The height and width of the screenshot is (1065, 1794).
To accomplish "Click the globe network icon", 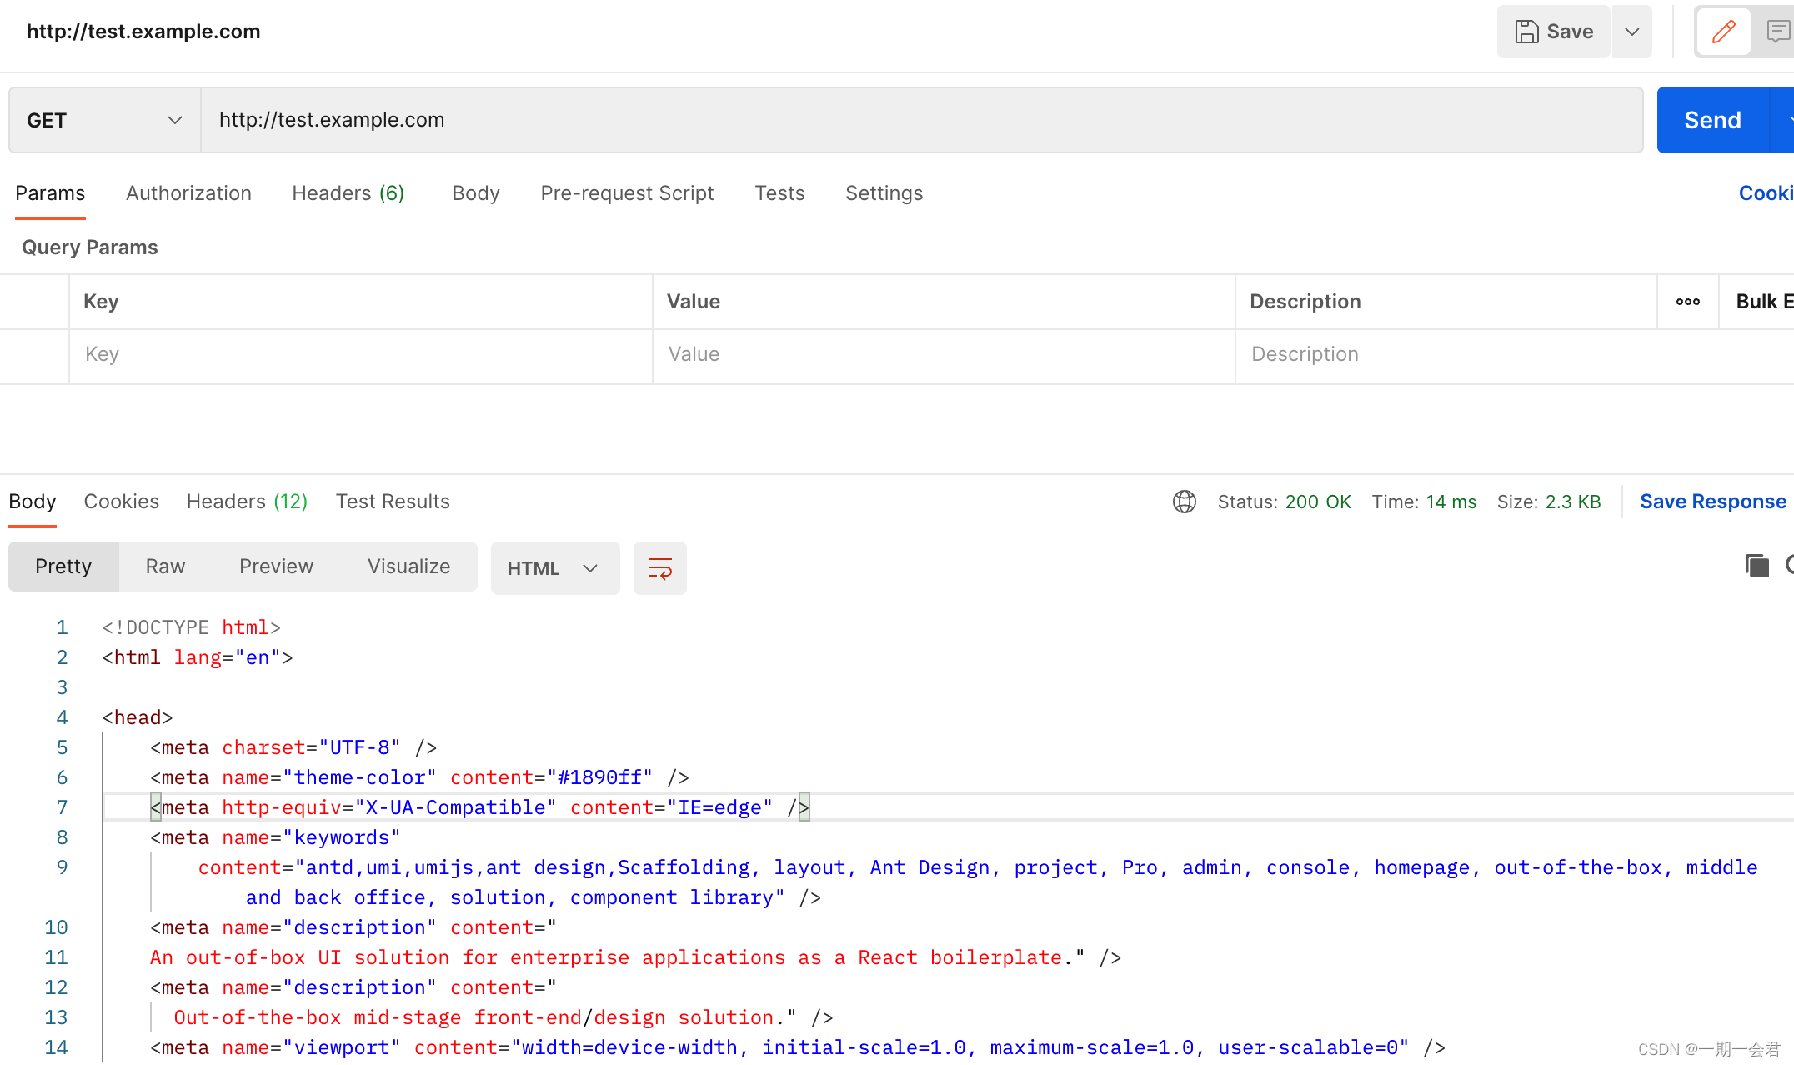I will 1184,502.
